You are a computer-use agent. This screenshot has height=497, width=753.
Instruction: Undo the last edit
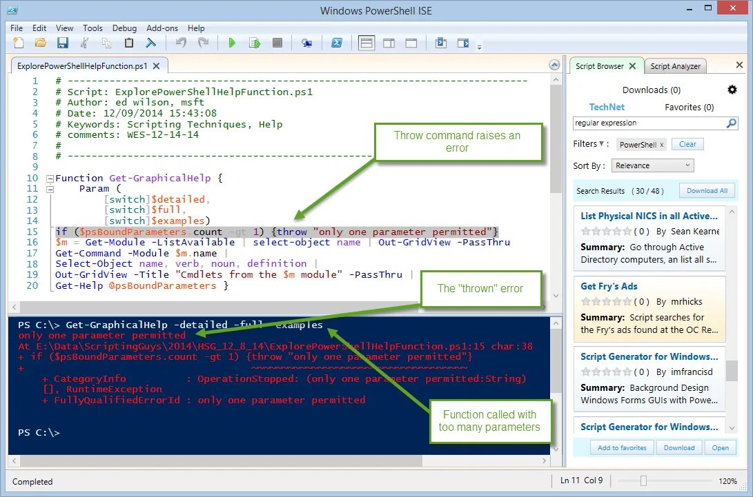181,43
